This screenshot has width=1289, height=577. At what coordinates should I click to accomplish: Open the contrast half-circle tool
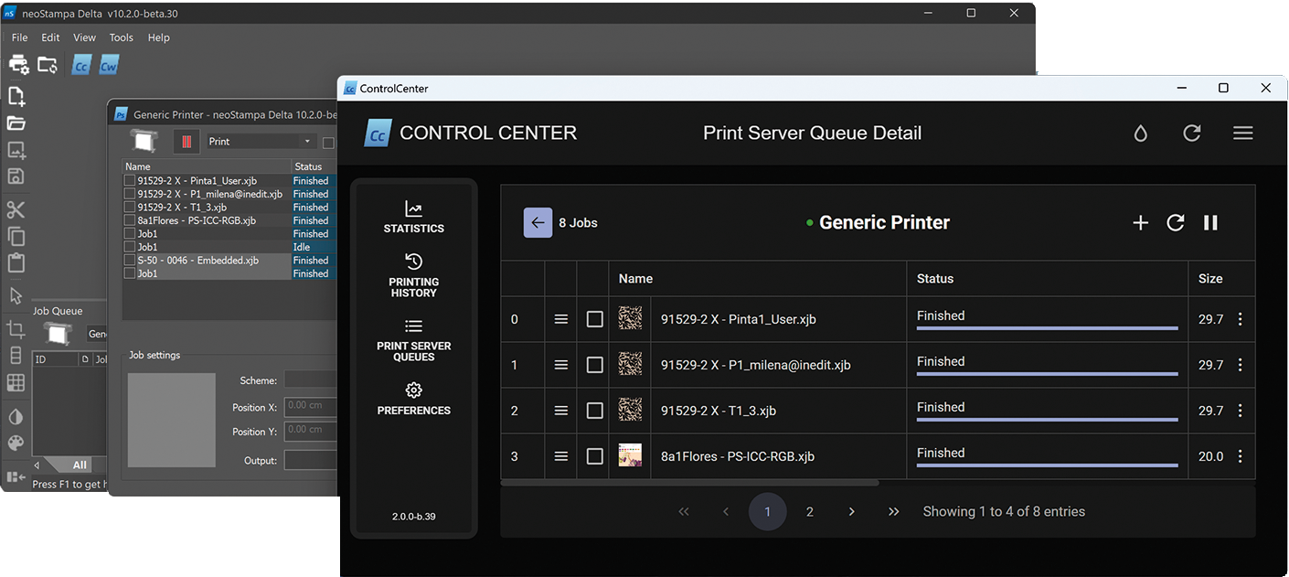click(16, 417)
